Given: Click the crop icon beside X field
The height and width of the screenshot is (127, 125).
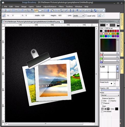Looking at the screenshot, I should [x=4, y=15].
